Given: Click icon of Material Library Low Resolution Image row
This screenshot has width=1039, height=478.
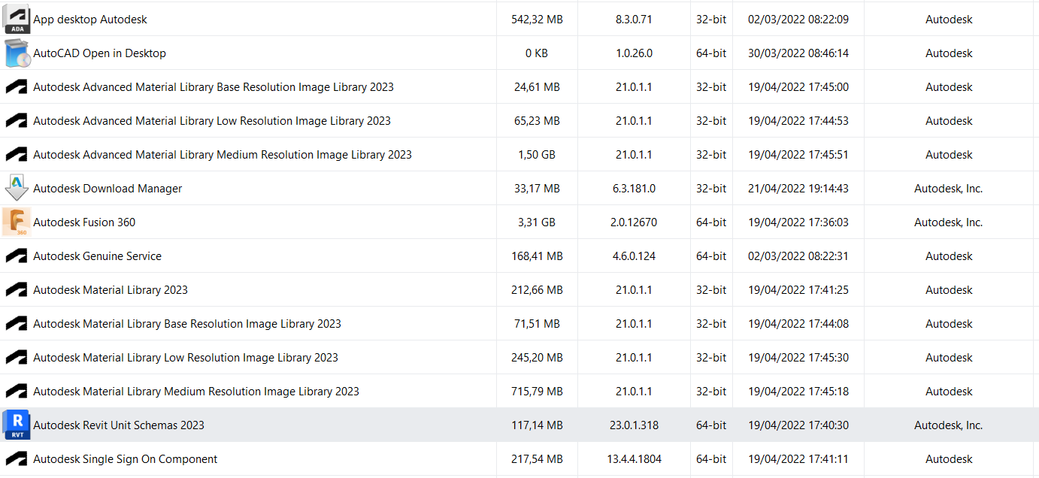Looking at the screenshot, I should pyautogui.click(x=17, y=358).
